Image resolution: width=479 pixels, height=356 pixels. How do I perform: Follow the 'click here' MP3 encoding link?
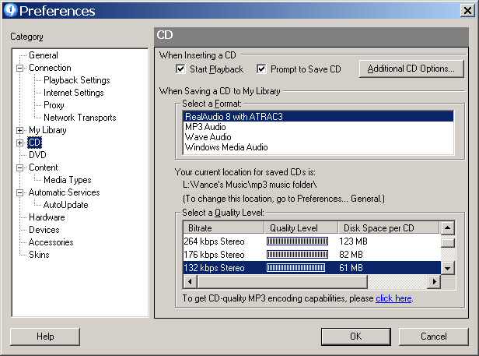point(393,298)
